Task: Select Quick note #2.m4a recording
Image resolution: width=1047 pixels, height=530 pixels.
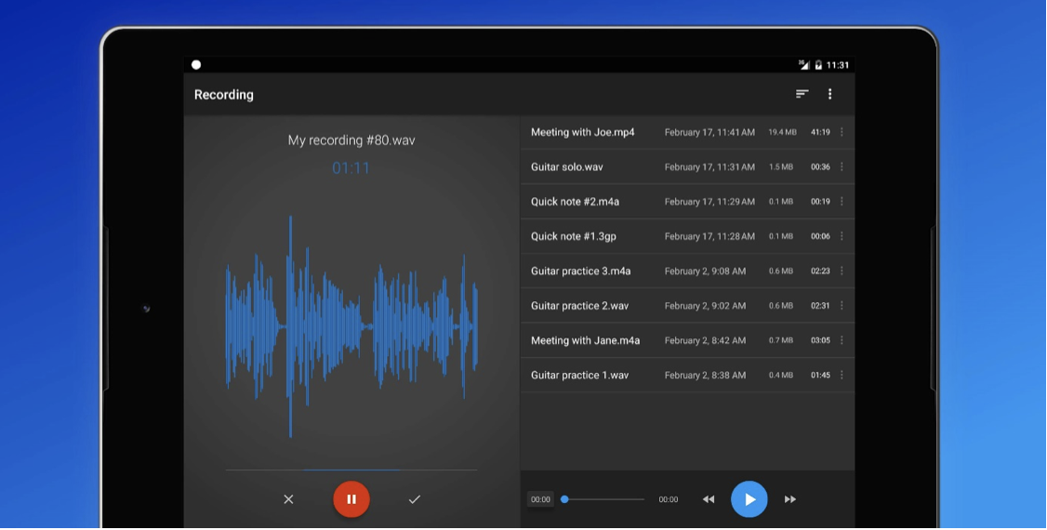Action: 687,202
